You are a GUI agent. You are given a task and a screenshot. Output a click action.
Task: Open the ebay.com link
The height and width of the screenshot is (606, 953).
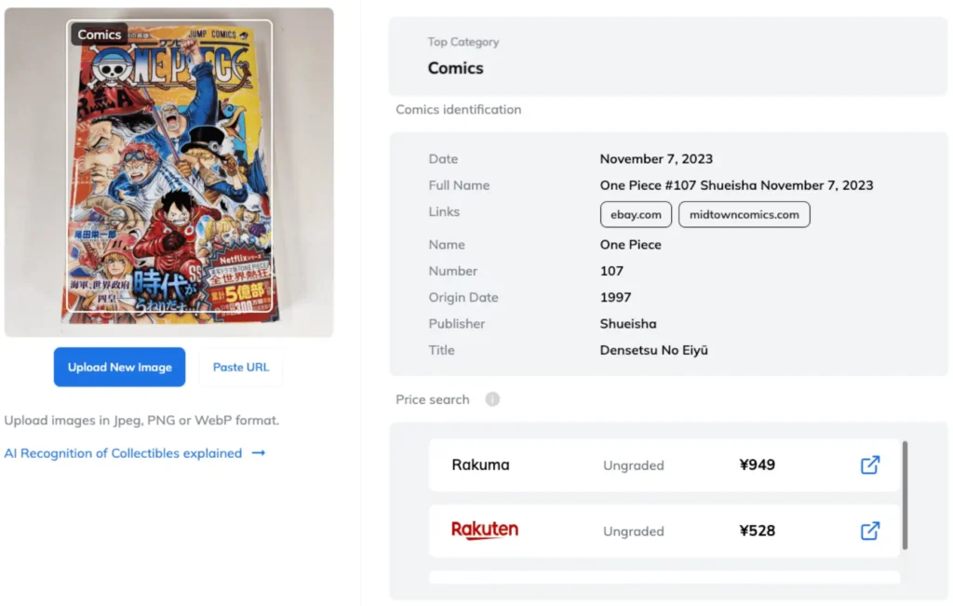[636, 214]
